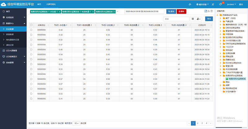Click the date range input field

coord(144,11)
